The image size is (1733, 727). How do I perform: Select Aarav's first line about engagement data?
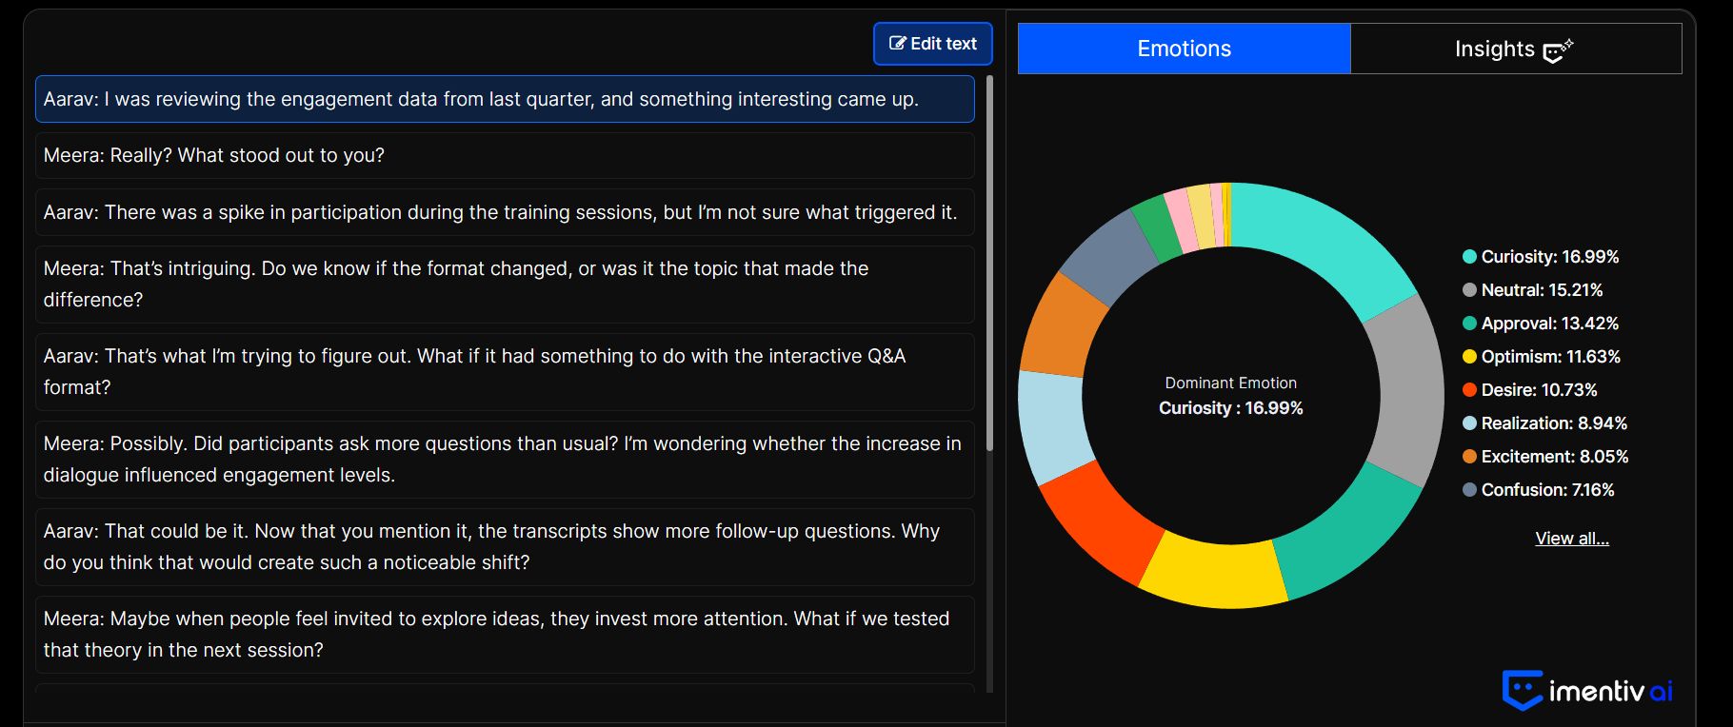(x=505, y=99)
